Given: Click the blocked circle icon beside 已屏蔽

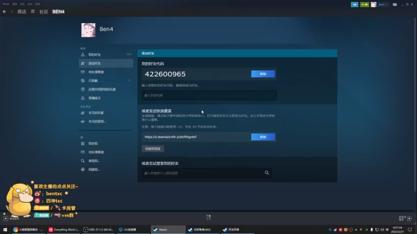Looking at the screenshot, I should coord(83,81).
